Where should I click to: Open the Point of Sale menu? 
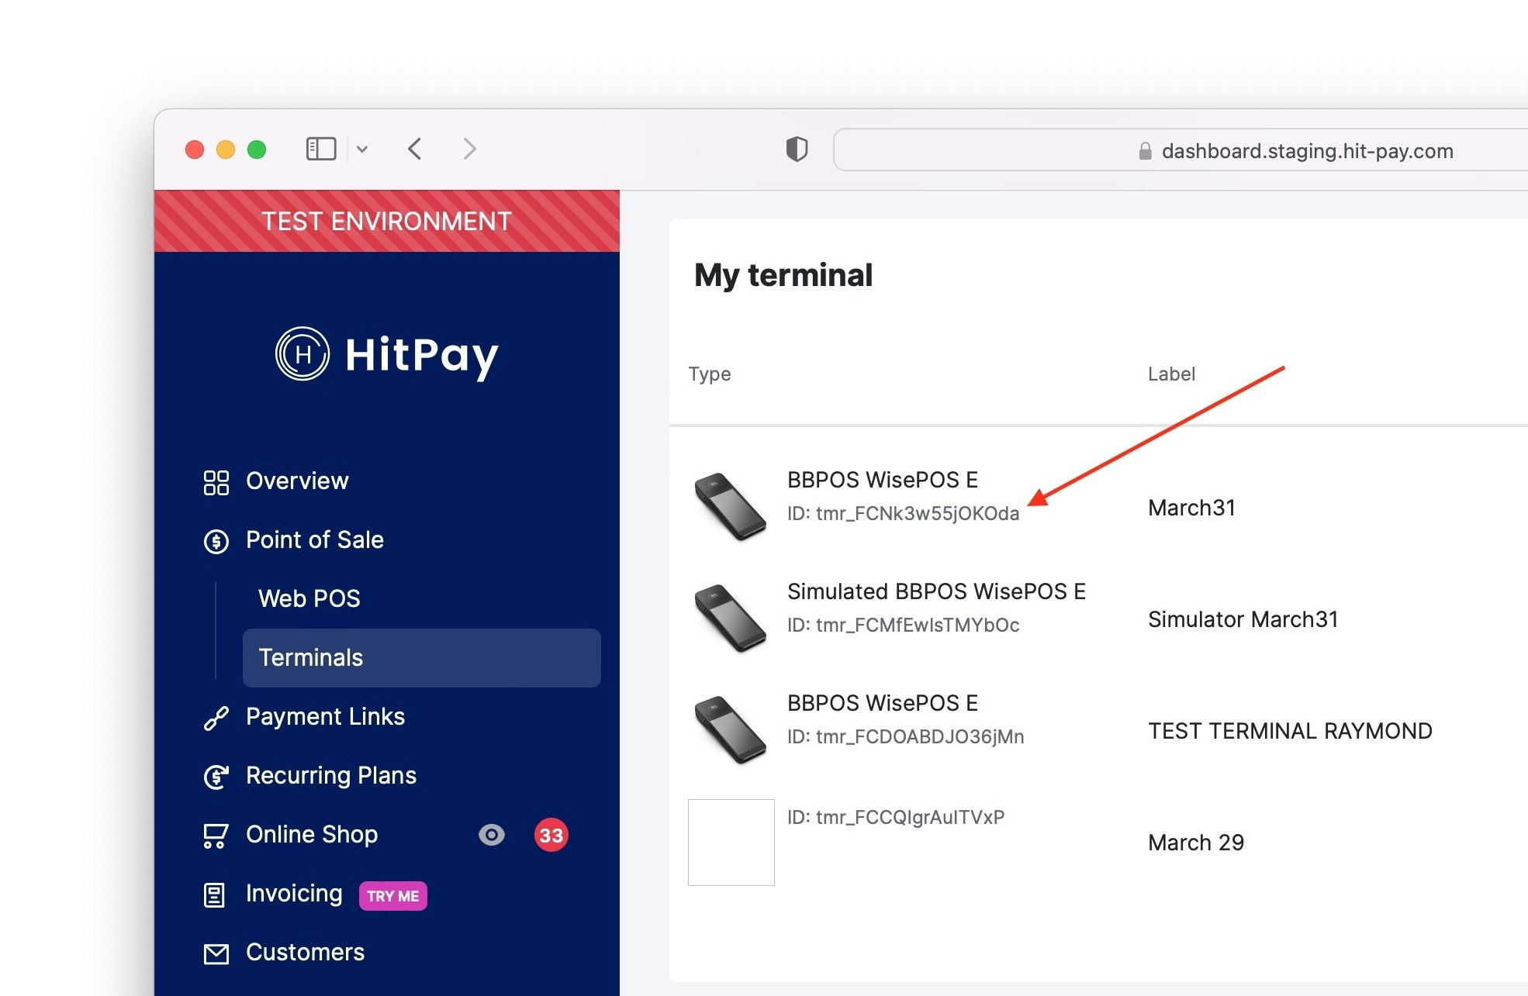315,540
